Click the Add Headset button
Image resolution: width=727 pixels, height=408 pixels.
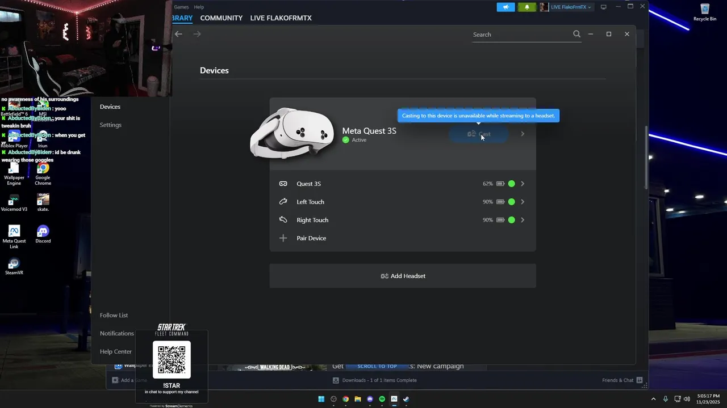click(403, 276)
